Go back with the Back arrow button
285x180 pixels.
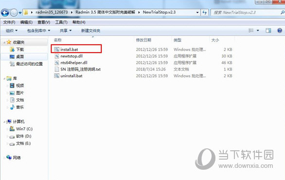(x=5, y=13)
